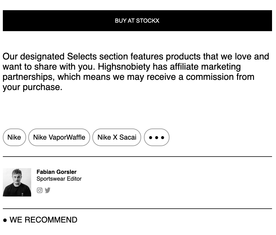Open Fabian Gorsler's Instagram profile icon

click(x=40, y=190)
